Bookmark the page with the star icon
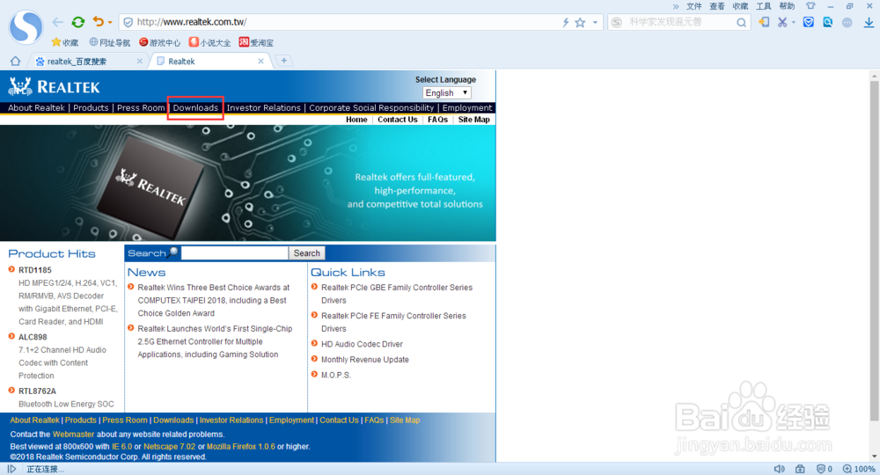 tap(580, 23)
